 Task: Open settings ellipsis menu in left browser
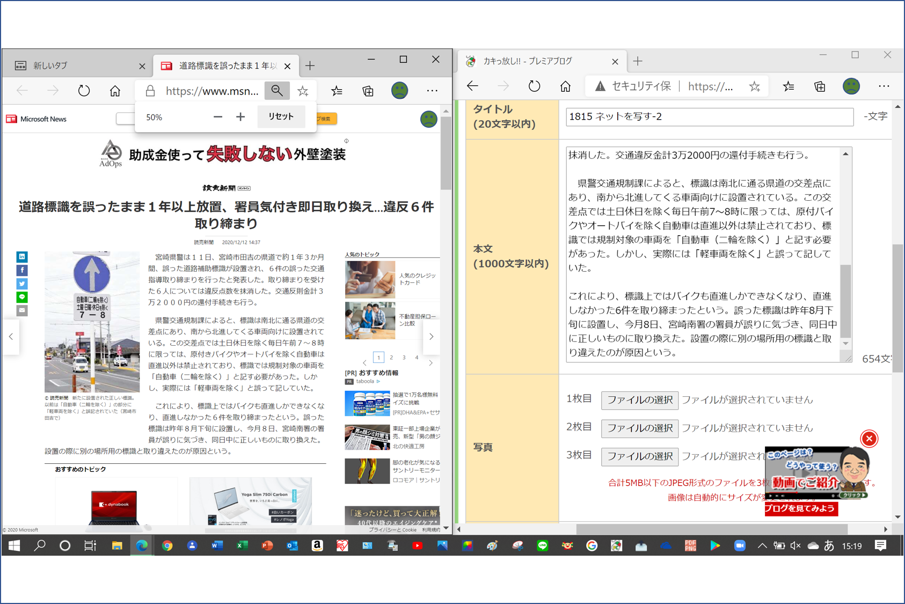[x=432, y=91]
